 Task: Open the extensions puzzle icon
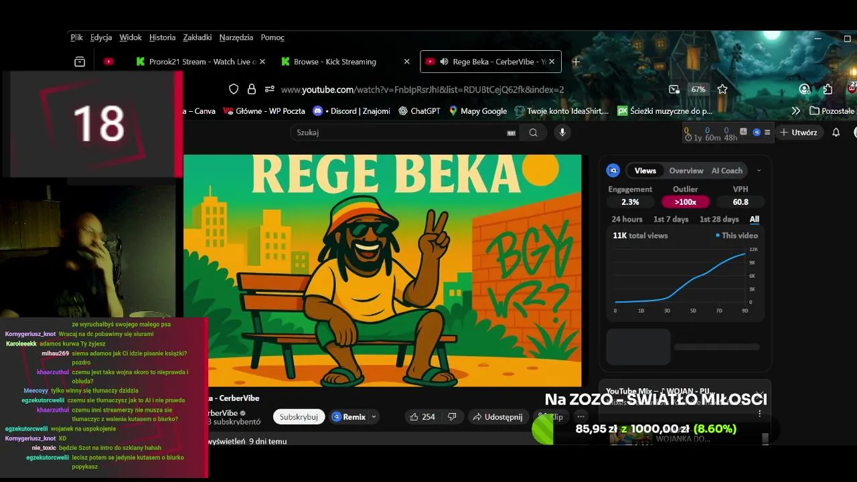(828, 89)
